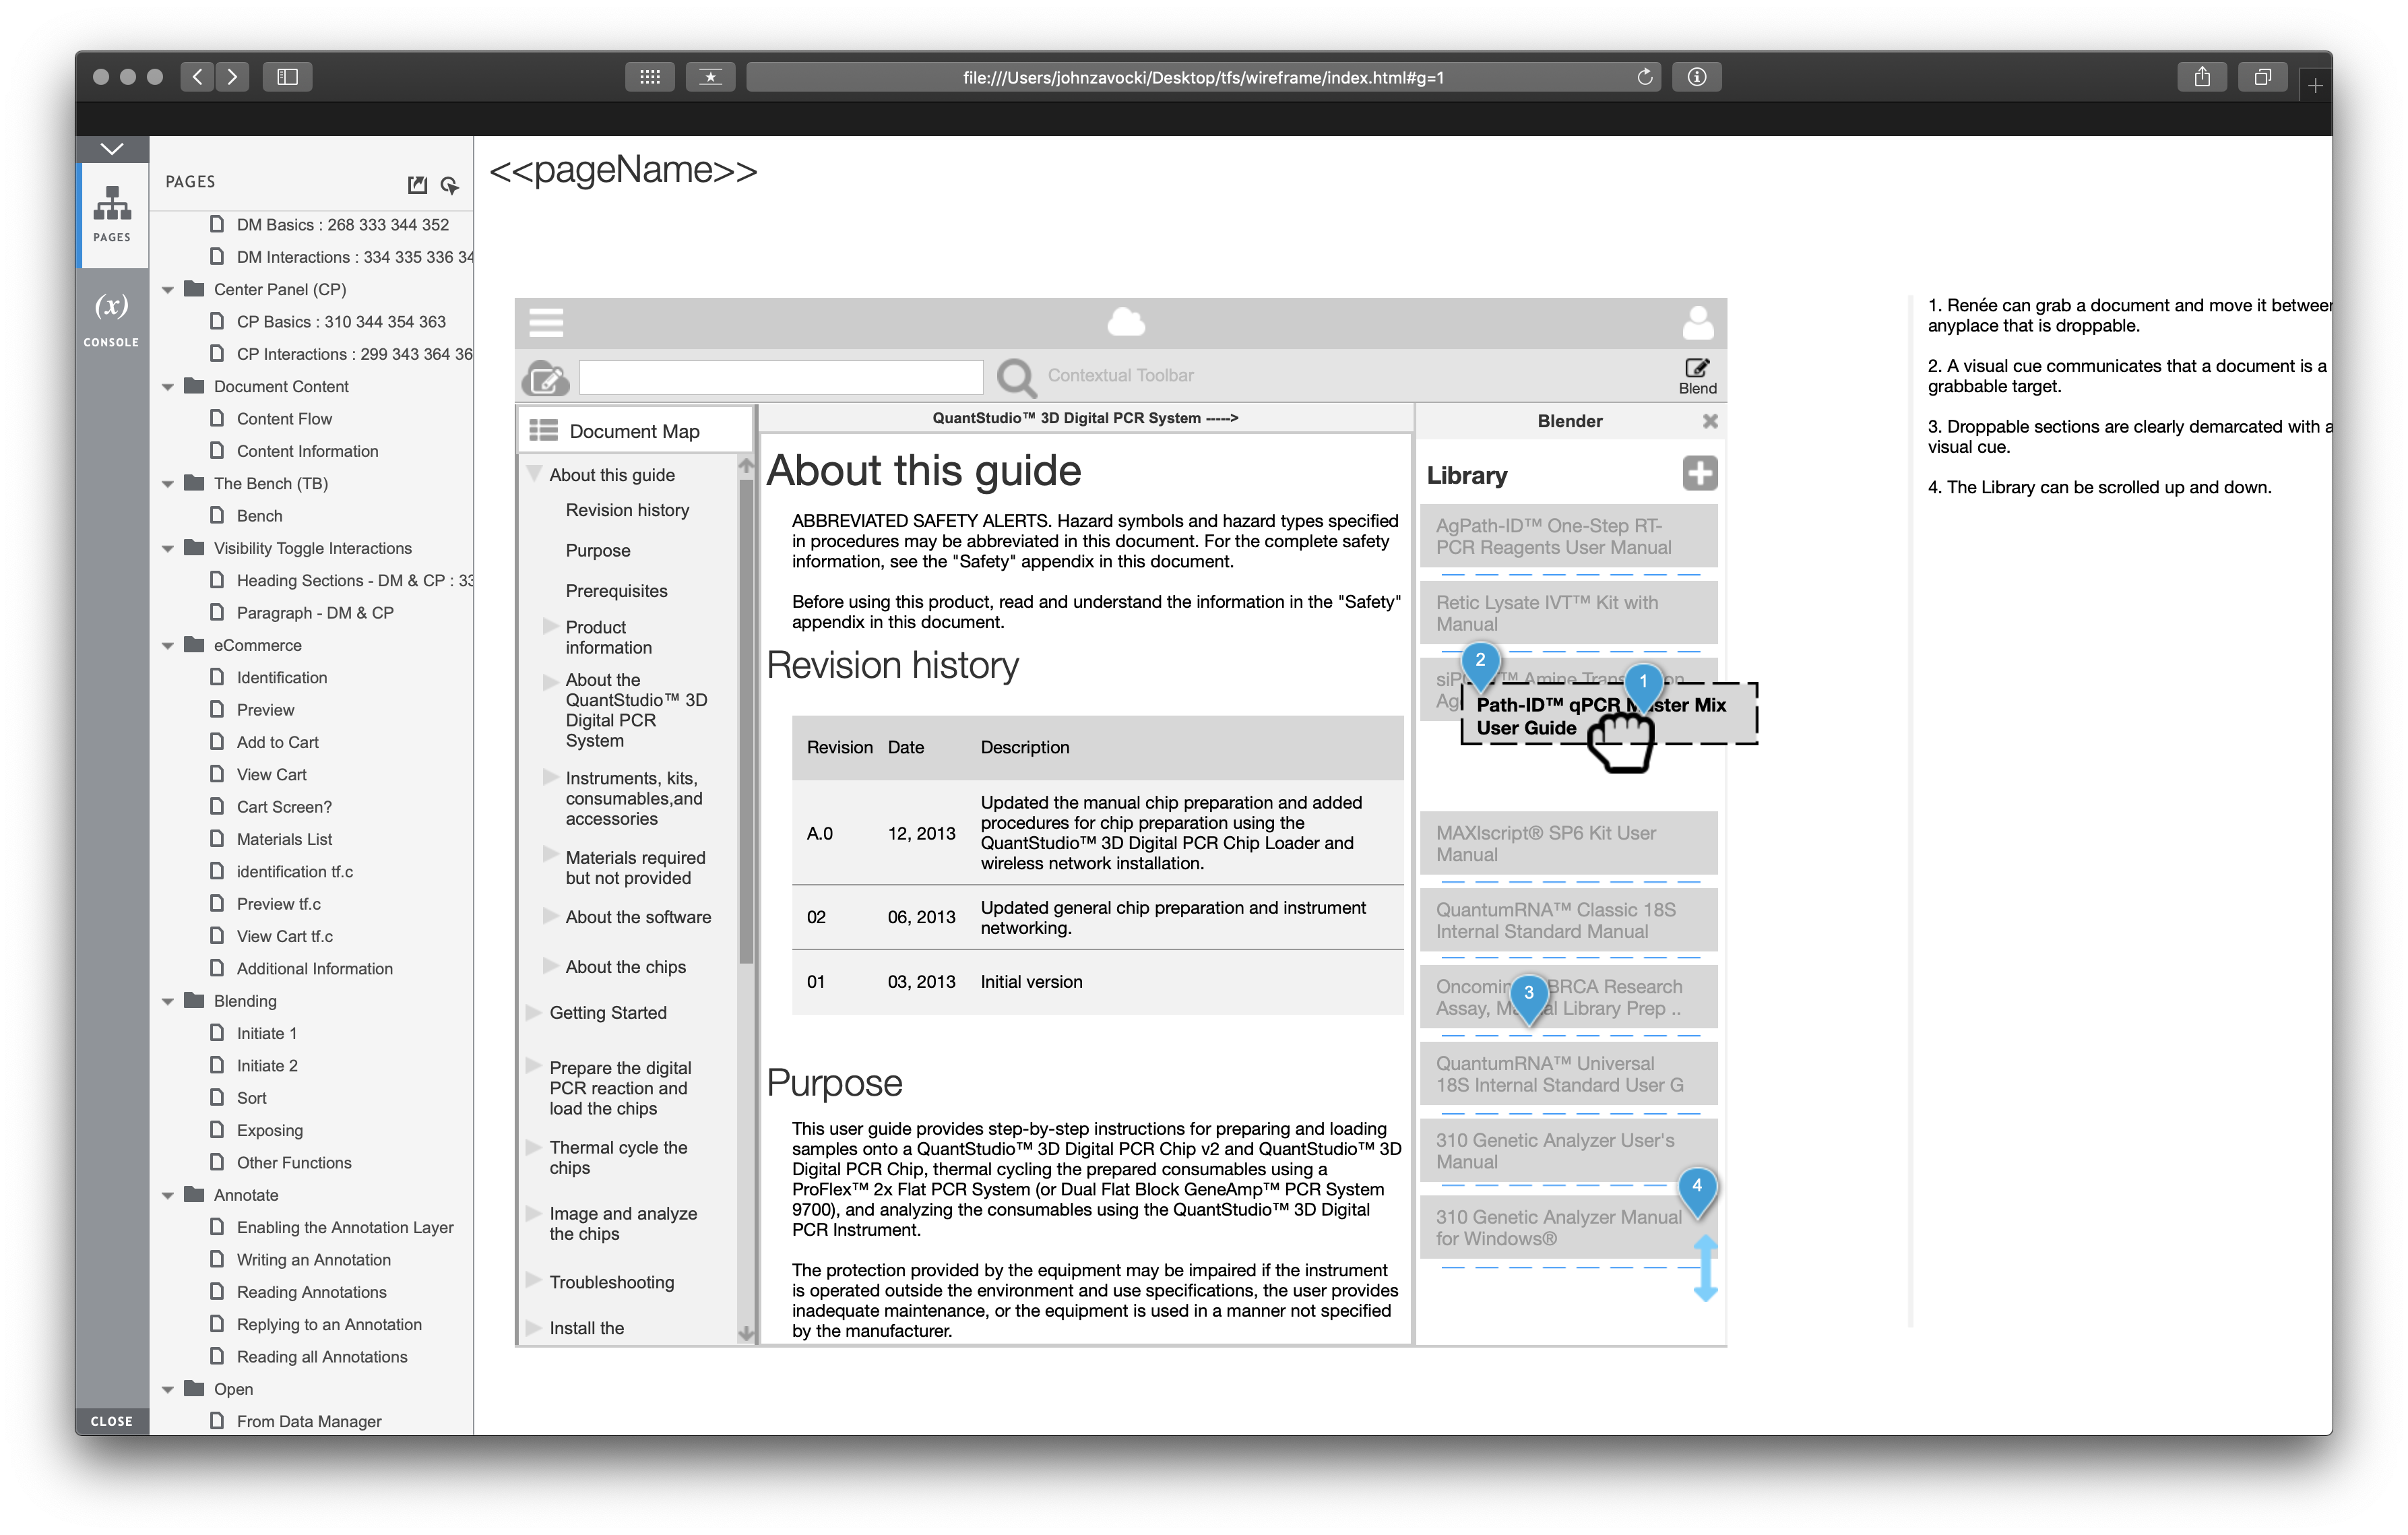Expand Troubleshooting in Document Map
Viewport: 2408px width, 1535px height.
point(534,1281)
